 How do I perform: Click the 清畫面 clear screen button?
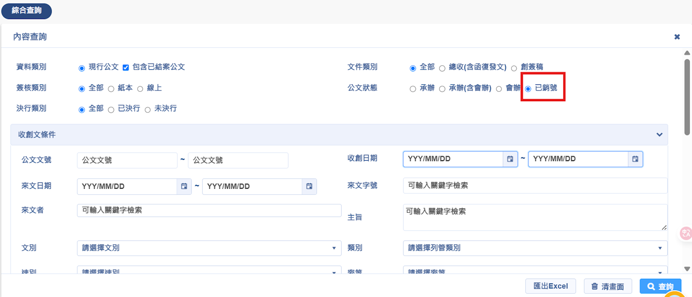608,286
